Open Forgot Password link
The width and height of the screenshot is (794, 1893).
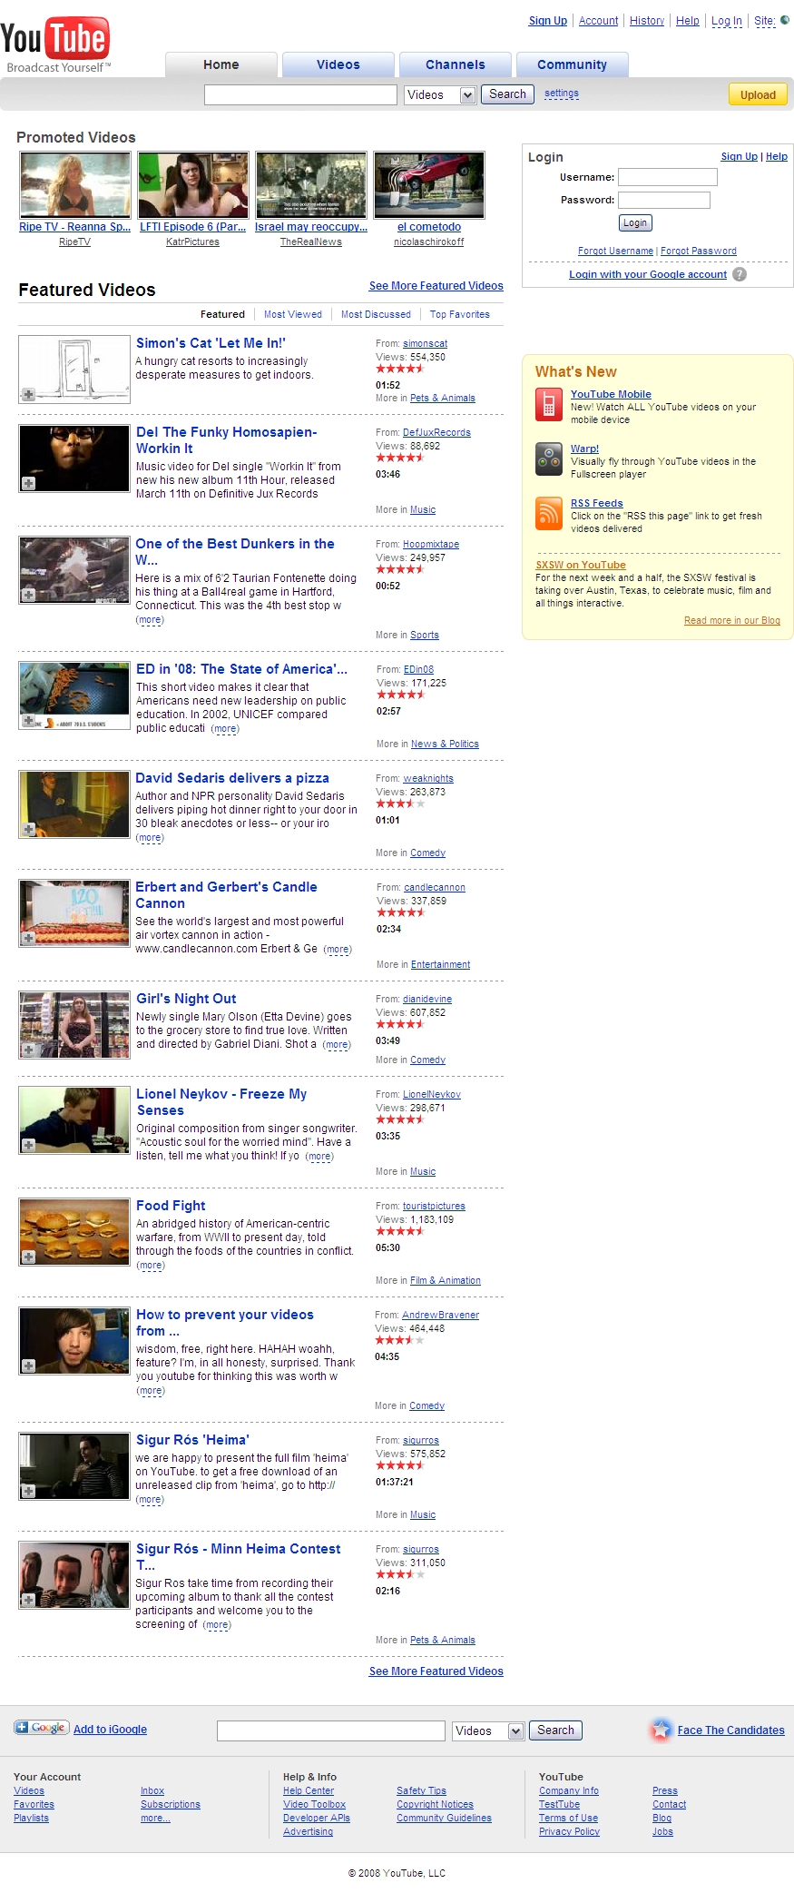point(699,251)
